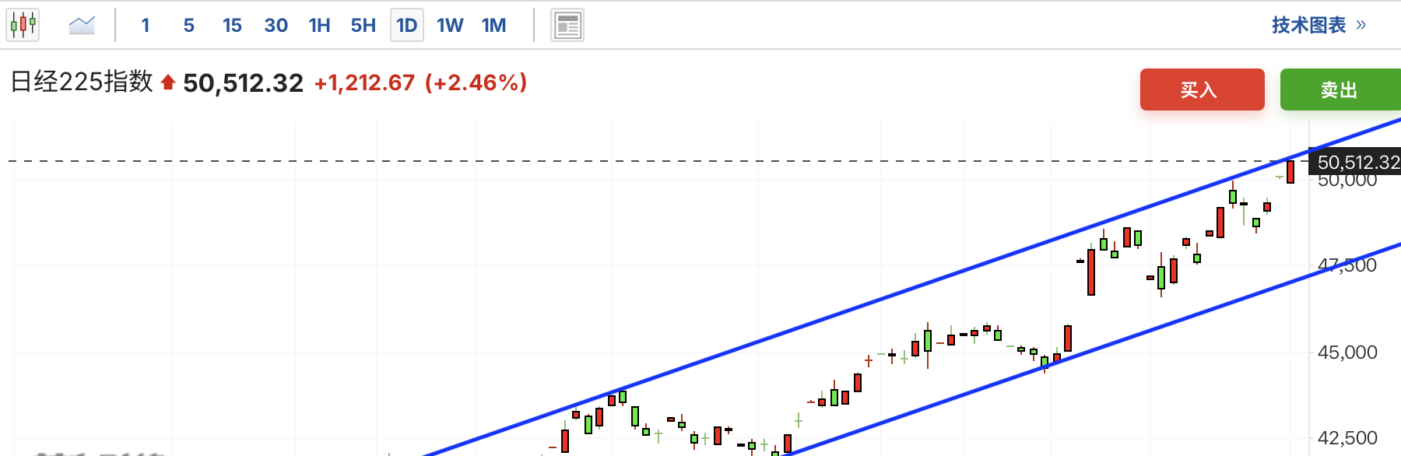Viewport: 1401px width, 456px height.
Task: Click the (+2.46%) percentage change
Action: (x=476, y=82)
